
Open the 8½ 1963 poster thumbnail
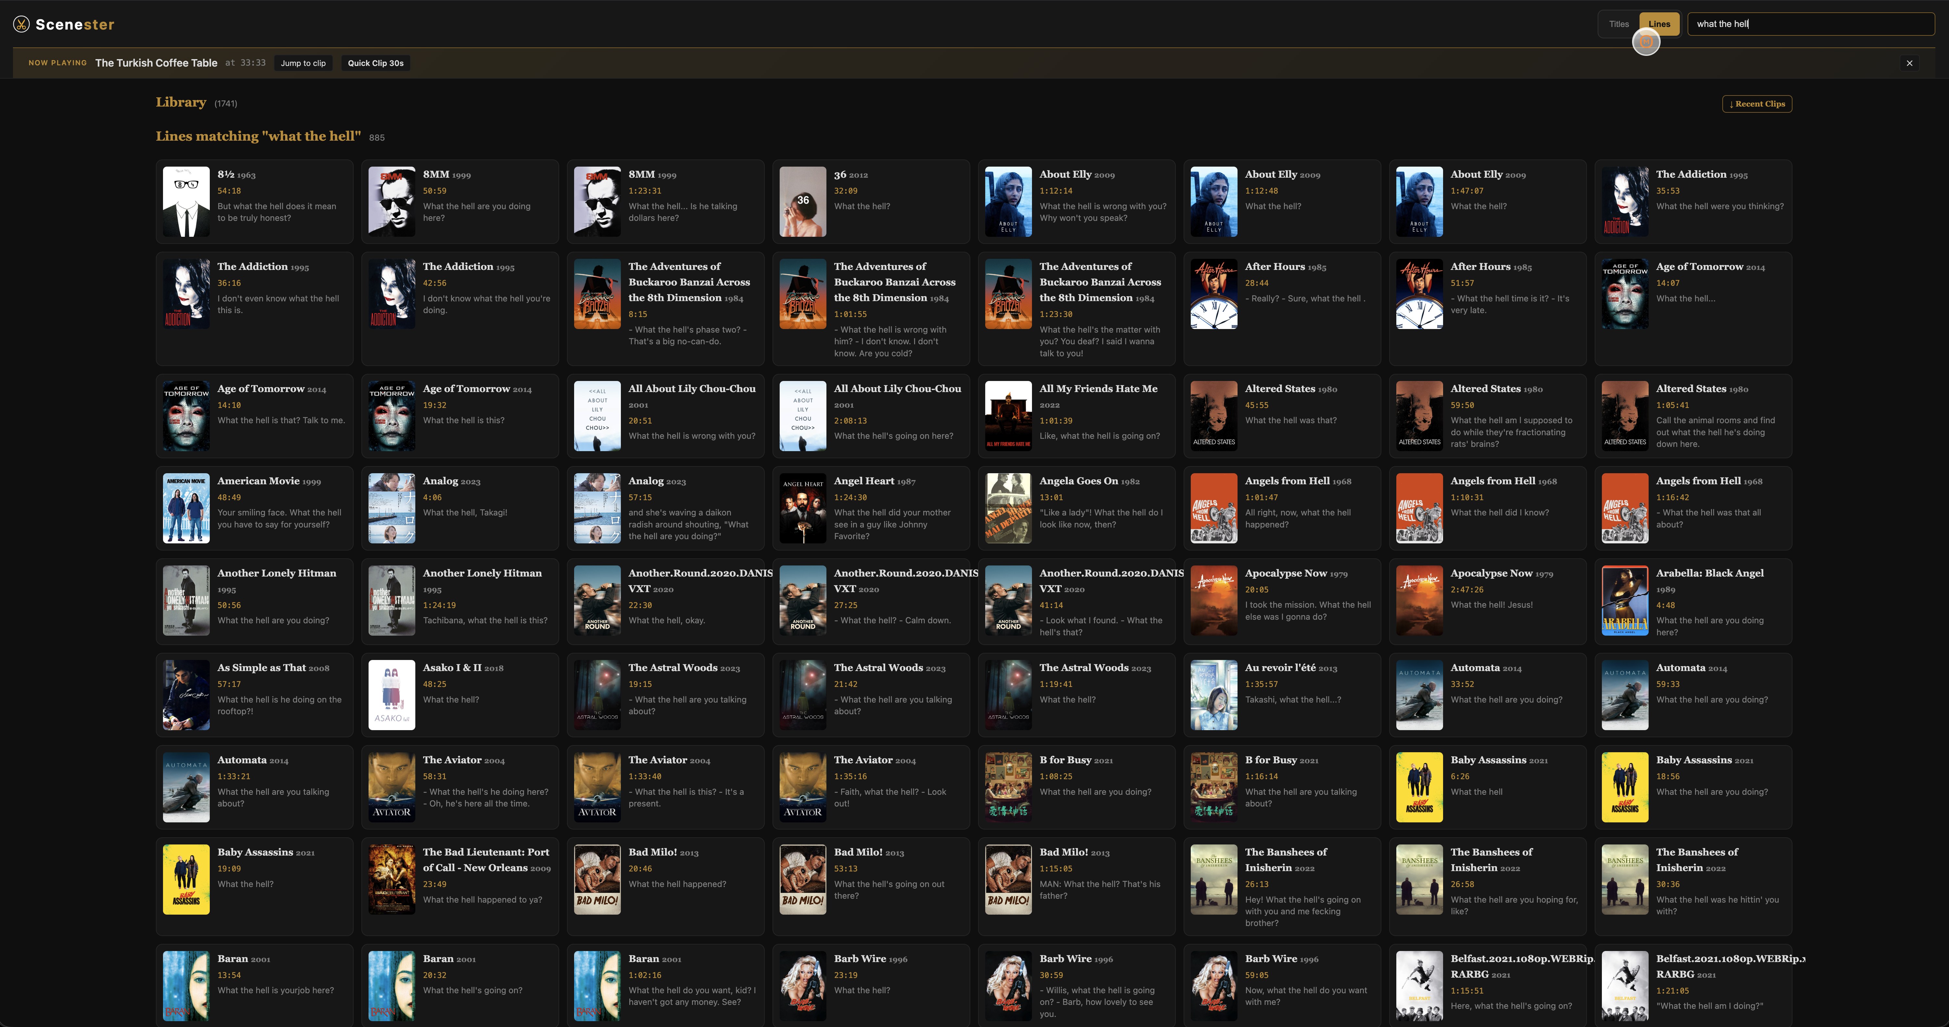coord(186,201)
